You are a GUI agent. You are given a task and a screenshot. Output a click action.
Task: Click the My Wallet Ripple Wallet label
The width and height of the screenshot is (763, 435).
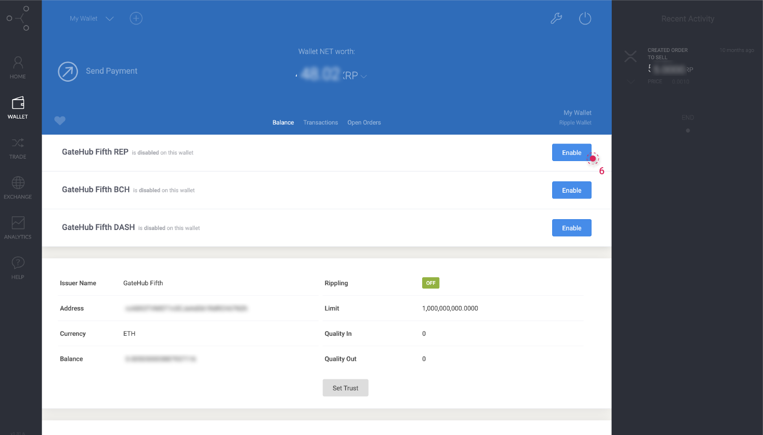[575, 118]
